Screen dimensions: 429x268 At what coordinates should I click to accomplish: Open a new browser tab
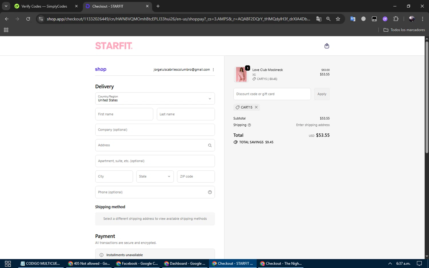tap(158, 6)
